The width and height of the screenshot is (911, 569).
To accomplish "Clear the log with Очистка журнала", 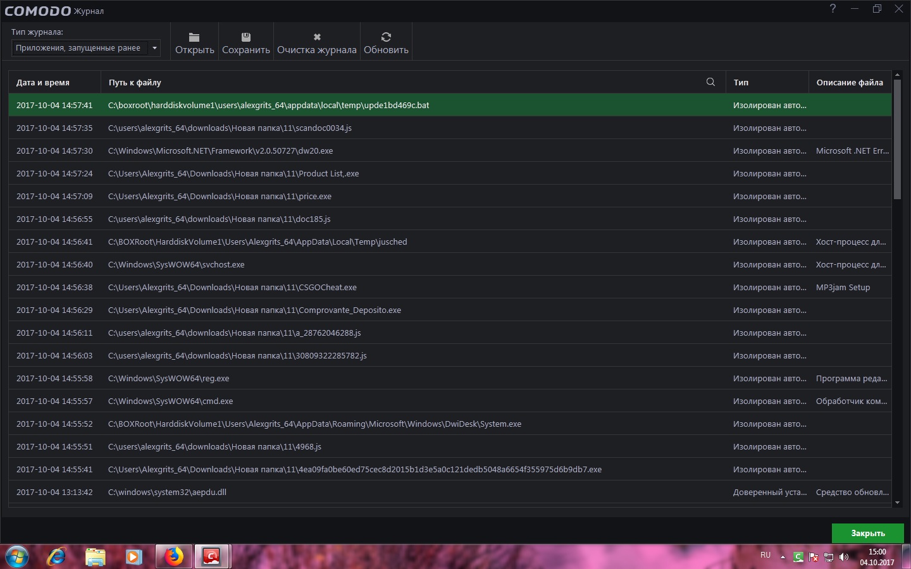I will pyautogui.click(x=317, y=43).
